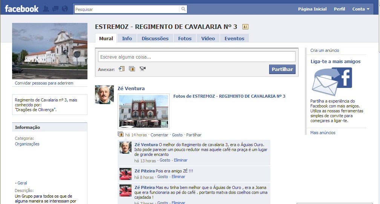Click Comentar under the photo post
Viewport: 380px width, 204px height.
159,135
